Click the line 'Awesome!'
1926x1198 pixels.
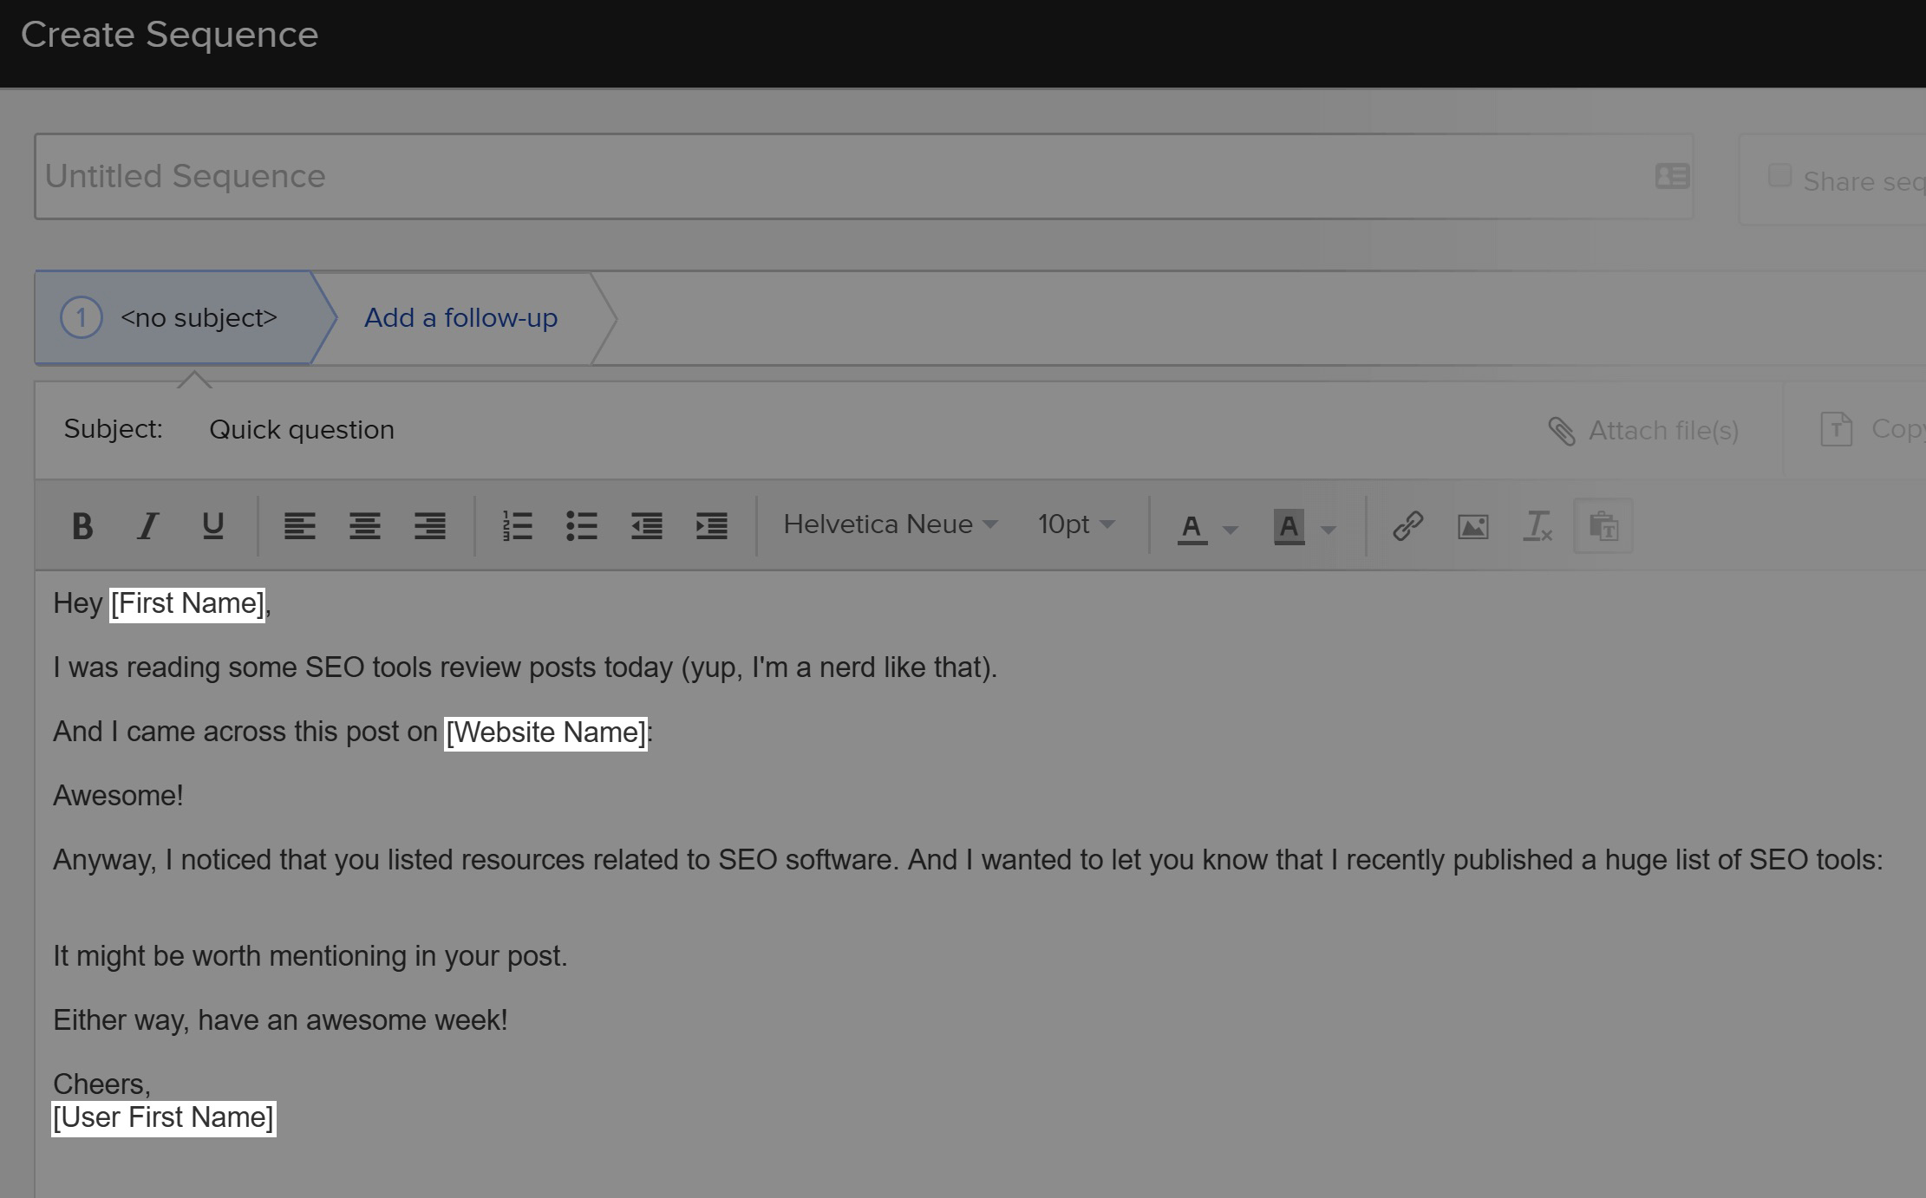pyautogui.click(x=118, y=796)
